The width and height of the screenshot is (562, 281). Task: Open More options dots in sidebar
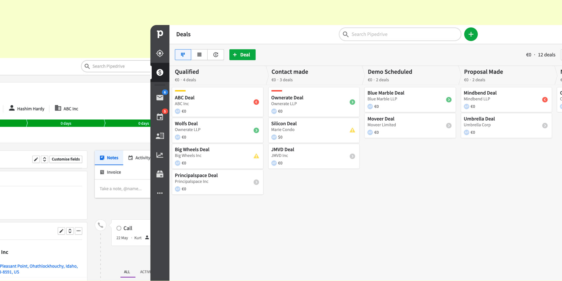click(160, 193)
